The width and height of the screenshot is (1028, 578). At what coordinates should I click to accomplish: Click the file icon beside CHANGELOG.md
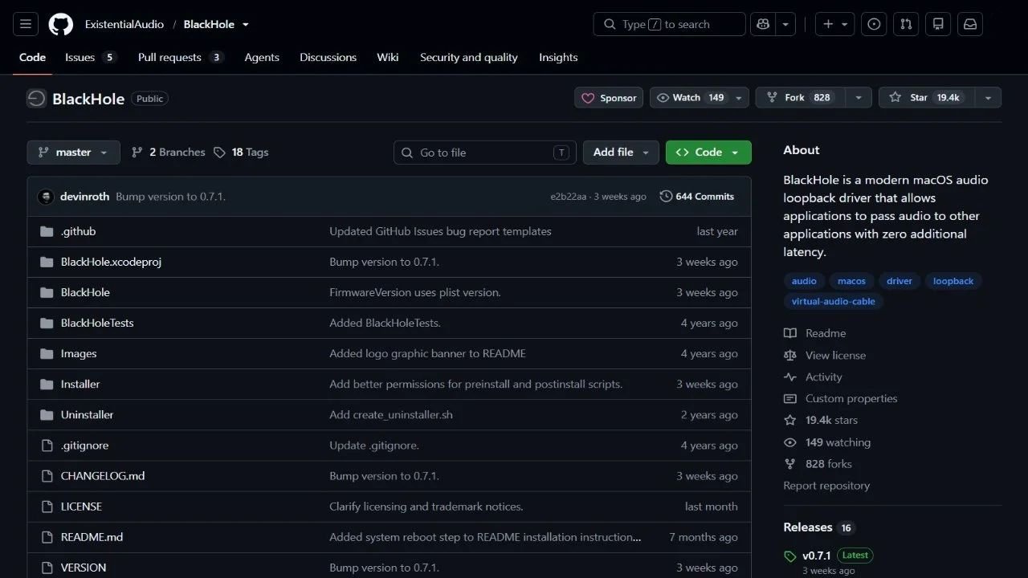pos(47,476)
